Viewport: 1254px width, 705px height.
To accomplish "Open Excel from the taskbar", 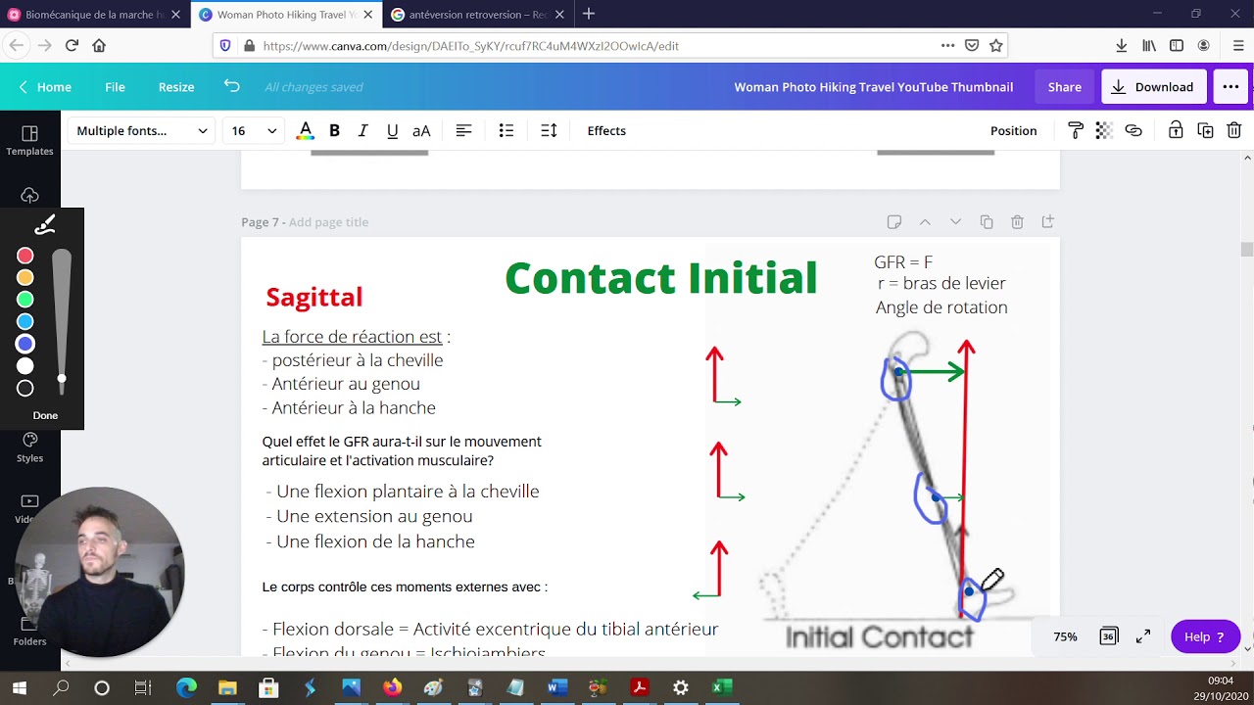I will point(722,687).
